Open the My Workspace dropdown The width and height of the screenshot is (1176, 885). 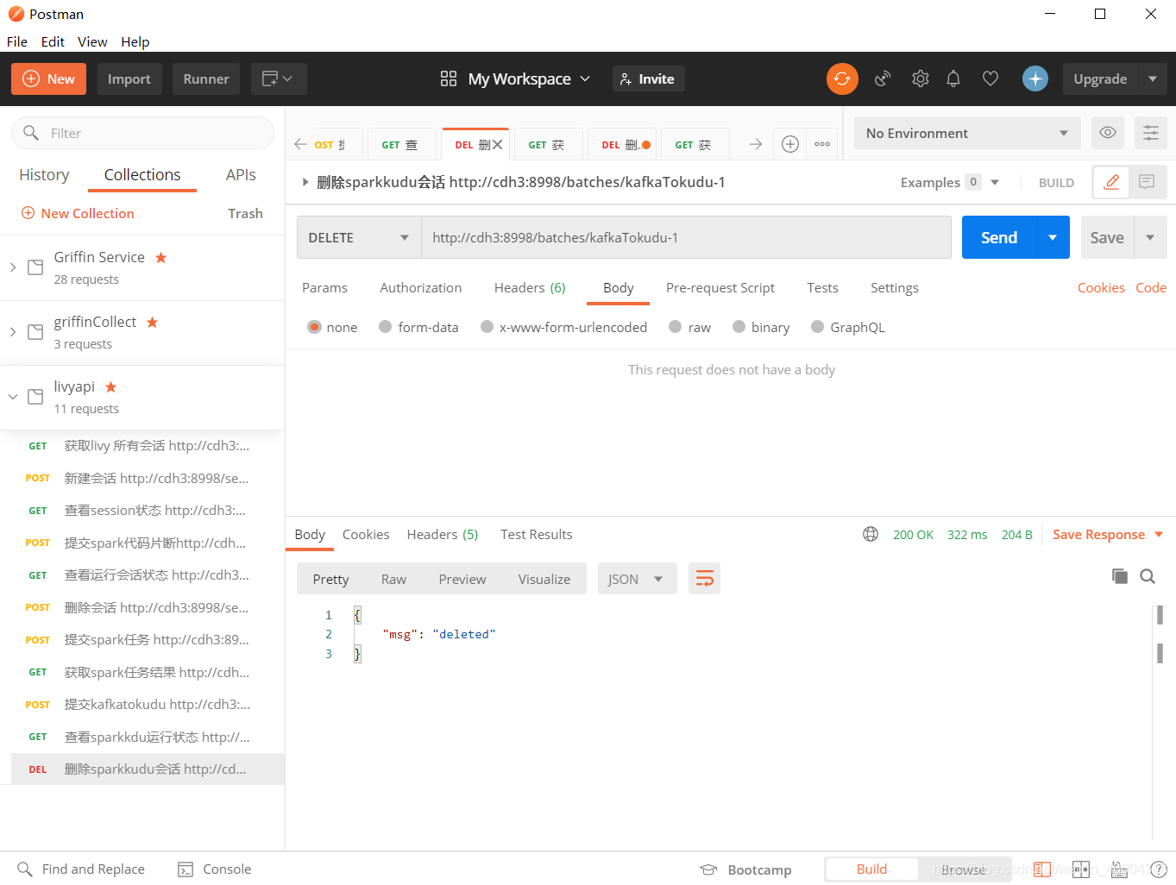(515, 78)
